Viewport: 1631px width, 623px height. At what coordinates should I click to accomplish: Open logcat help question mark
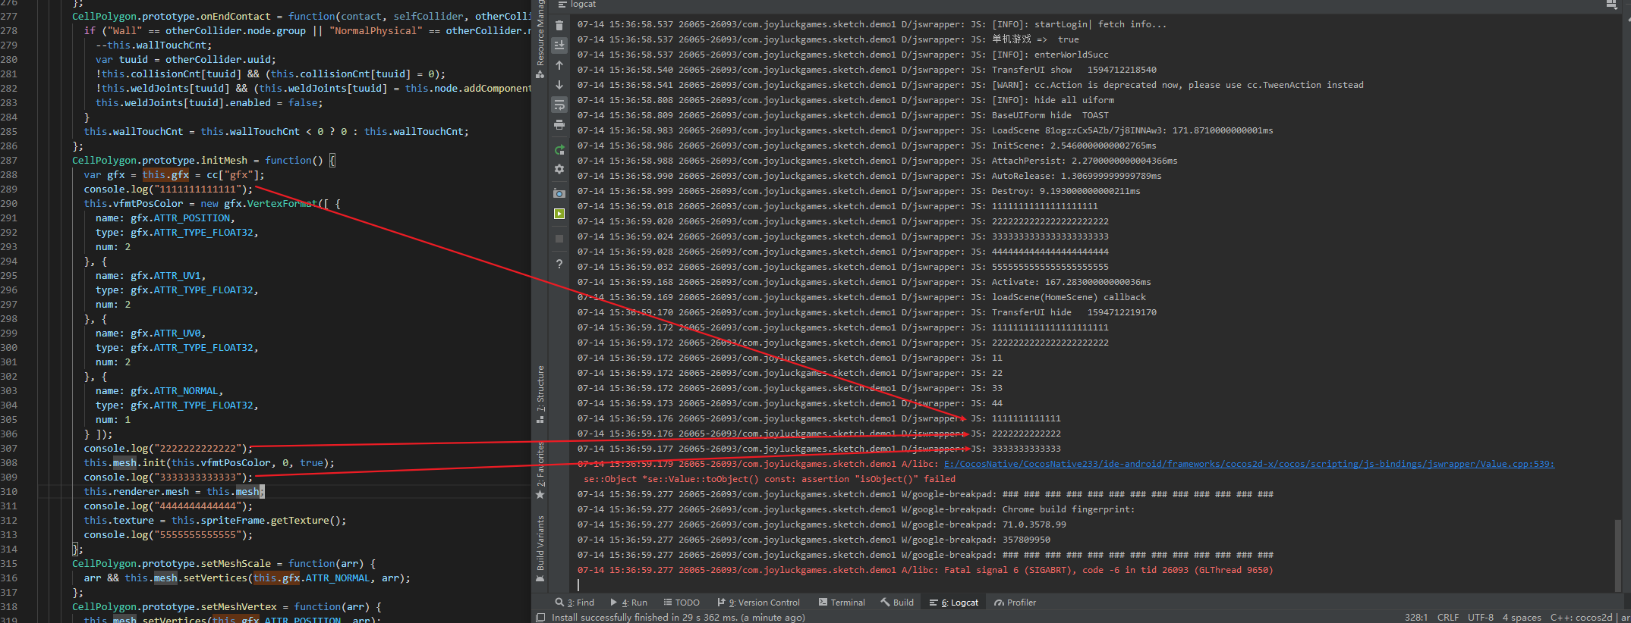tap(559, 264)
